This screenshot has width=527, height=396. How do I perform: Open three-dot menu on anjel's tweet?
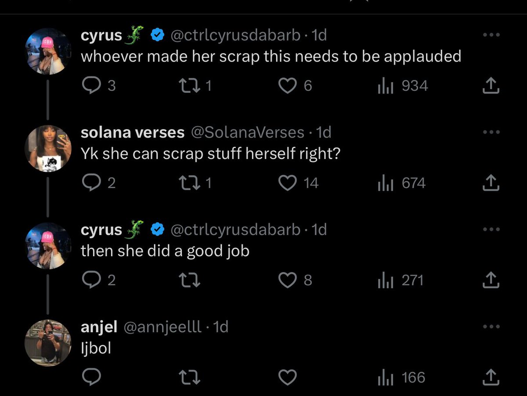coord(491,327)
